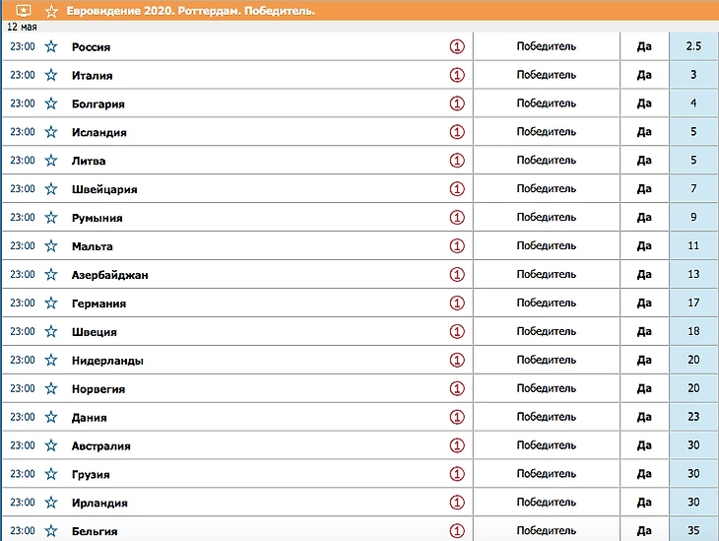Open the Швейцария event name
719x541 pixels.
[x=104, y=189]
